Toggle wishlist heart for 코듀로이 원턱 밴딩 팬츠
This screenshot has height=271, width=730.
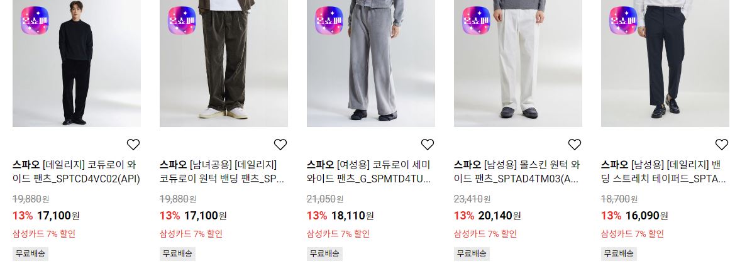click(280, 145)
